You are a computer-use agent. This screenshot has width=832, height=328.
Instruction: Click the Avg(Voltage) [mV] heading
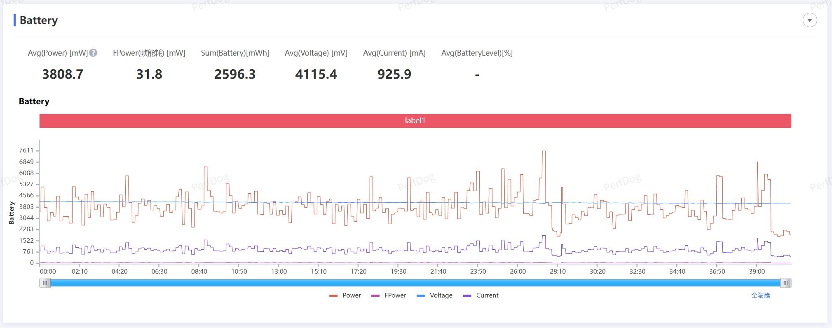coord(316,53)
